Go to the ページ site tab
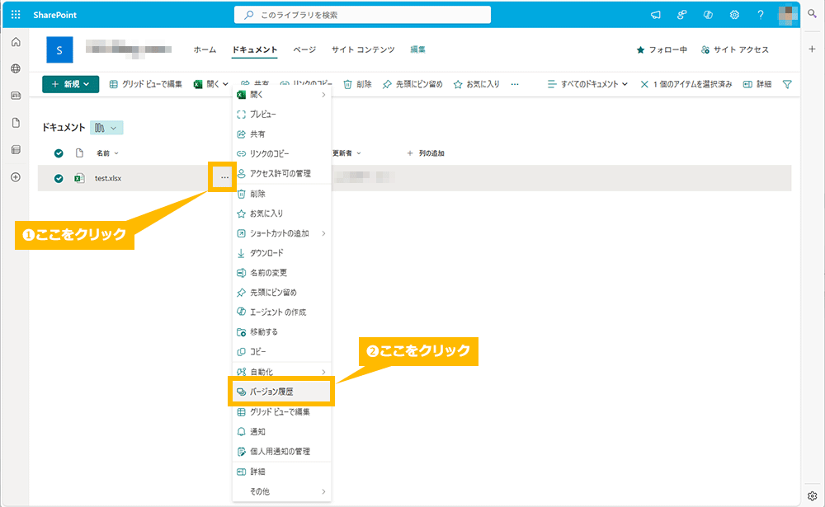The width and height of the screenshot is (825, 507). pos(304,49)
